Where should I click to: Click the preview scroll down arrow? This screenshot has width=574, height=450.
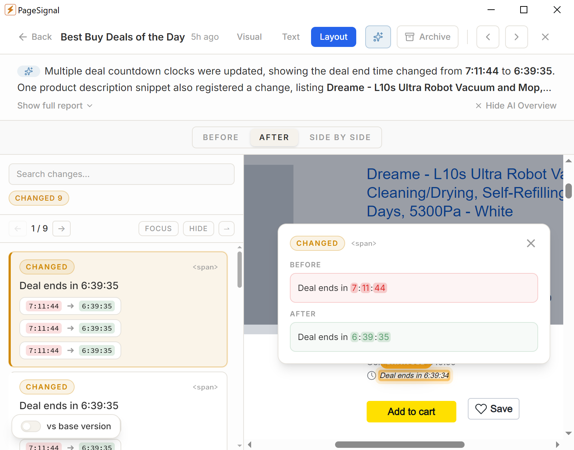tap(569, 434)
